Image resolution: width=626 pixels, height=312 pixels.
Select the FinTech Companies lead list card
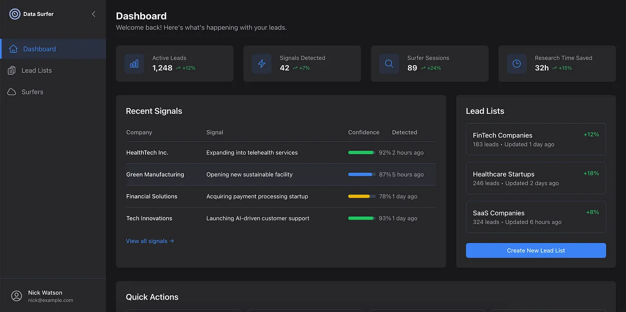pos(536,139)
